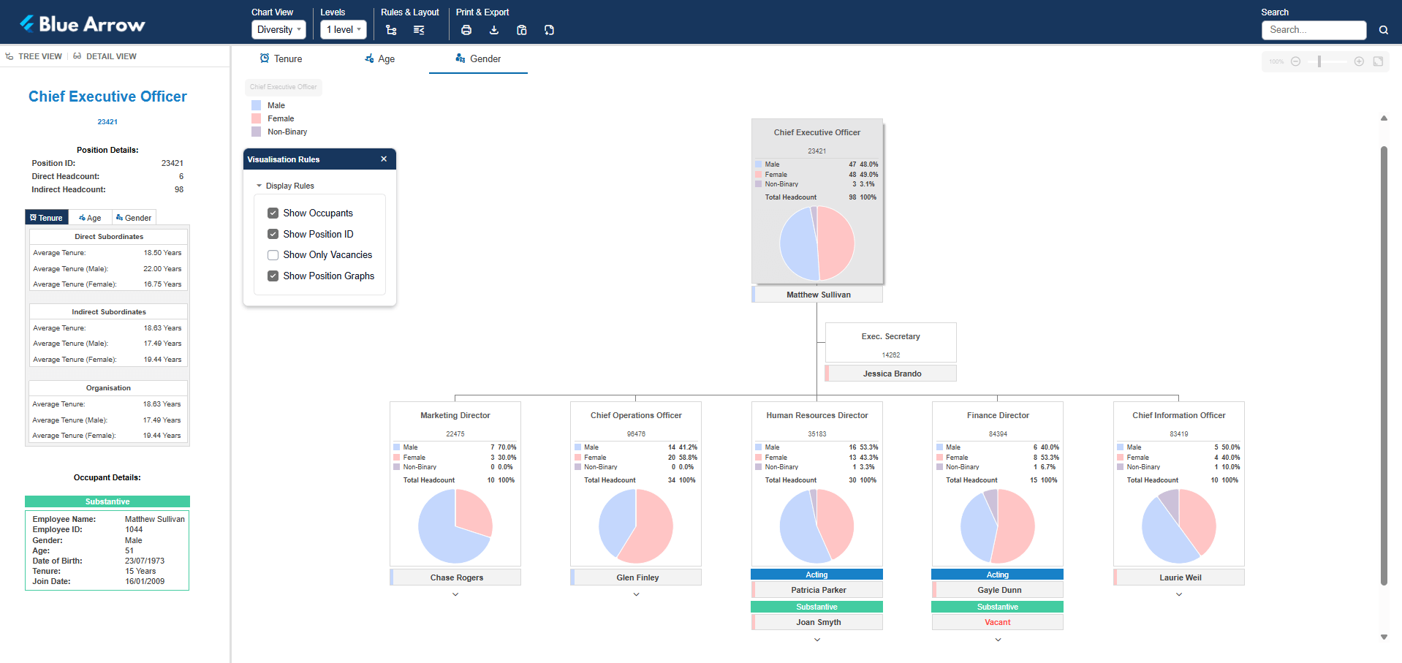Click the search magnifier icon

(x=1383, y=30)
